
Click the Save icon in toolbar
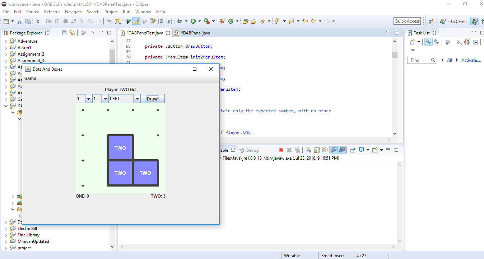pyautogui.click(x=19, y=21)
